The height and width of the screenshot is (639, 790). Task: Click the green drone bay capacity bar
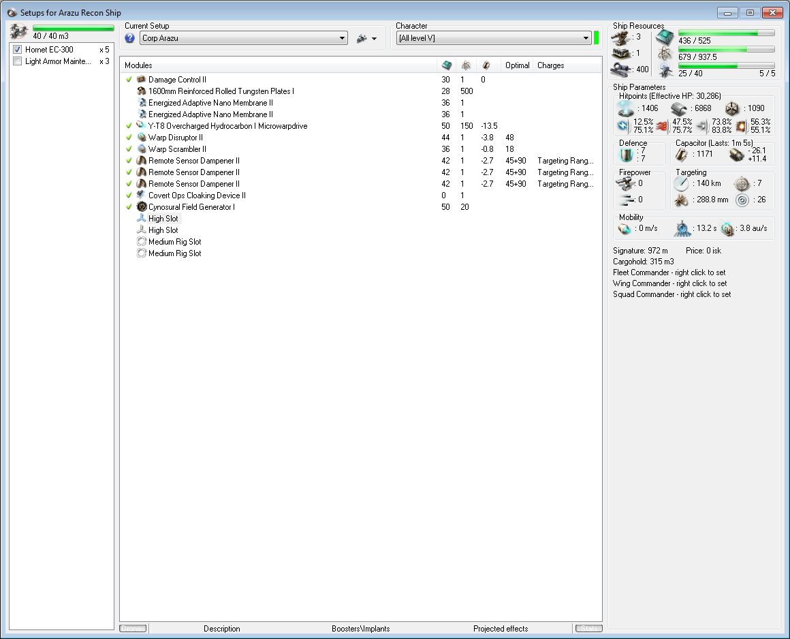click(x=73, y=28)
